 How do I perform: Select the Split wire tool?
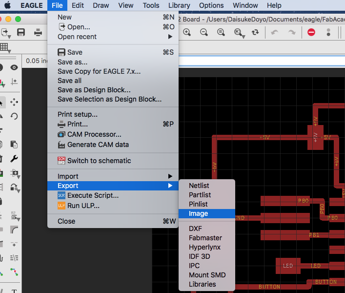14,244
